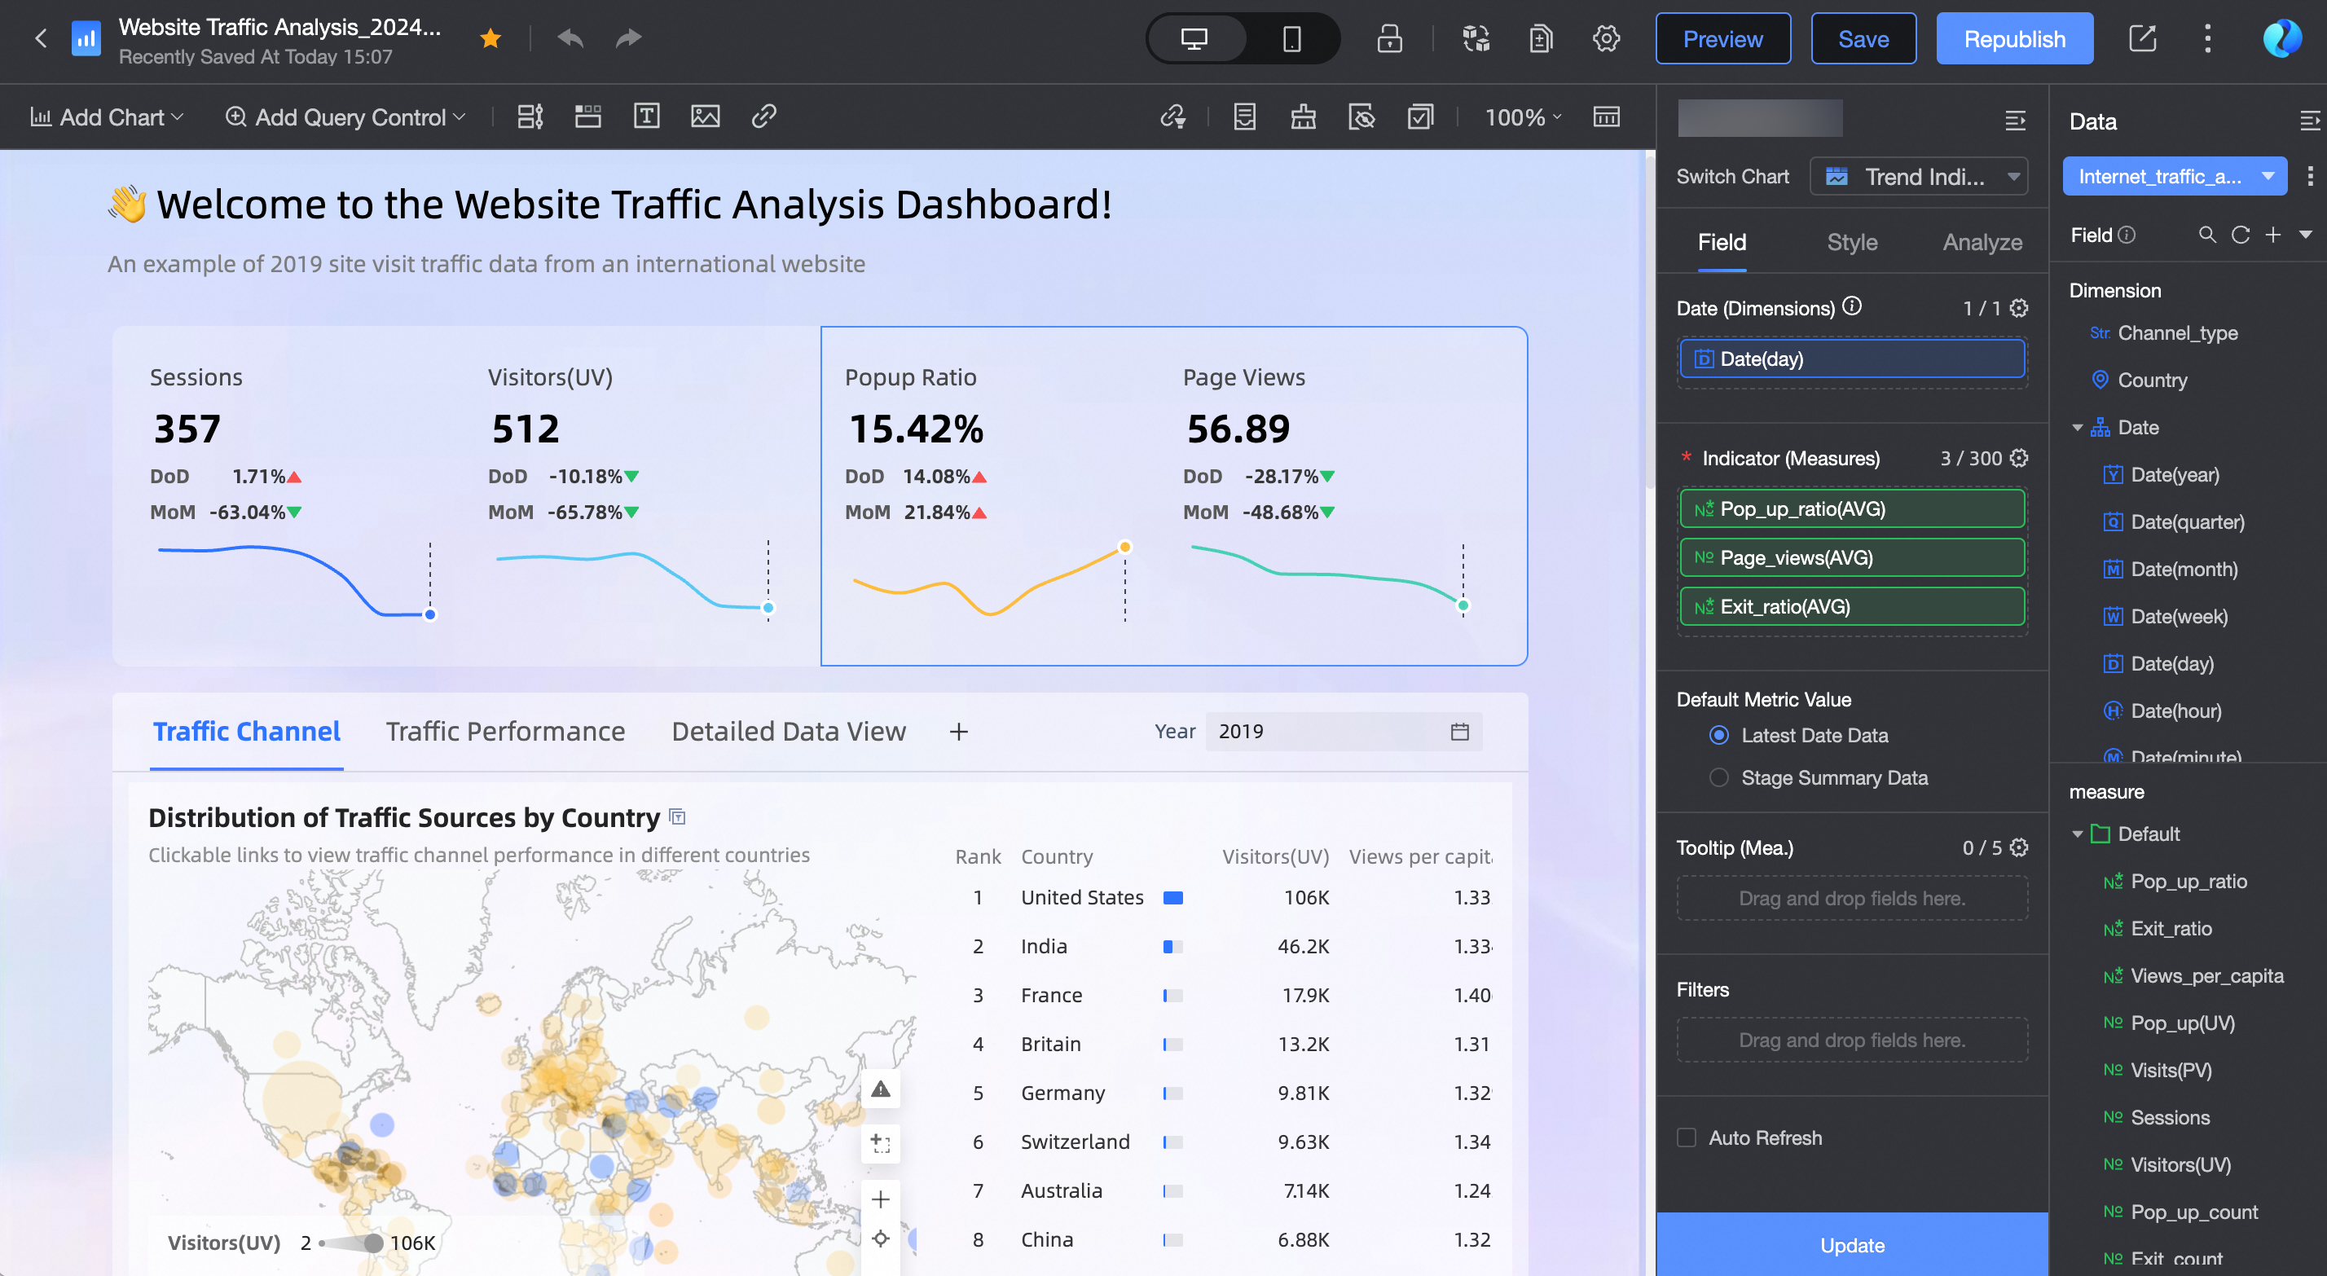2327x1276 pixels.
Task: Select Latest Date Data radio
Action: pyautogui.click(x=1718, y=735)
